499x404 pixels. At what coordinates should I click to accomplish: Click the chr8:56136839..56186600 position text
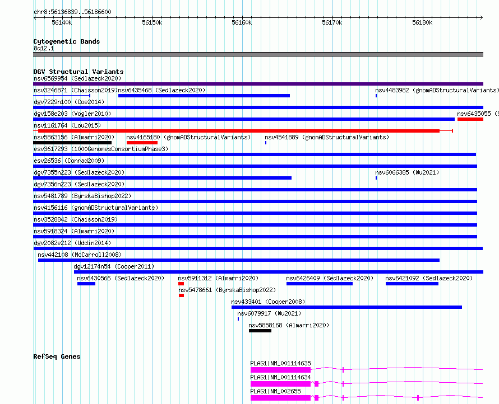(x=72, y=12)
